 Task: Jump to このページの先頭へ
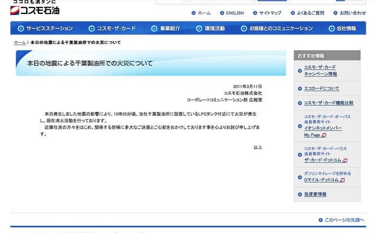point(344,220)
